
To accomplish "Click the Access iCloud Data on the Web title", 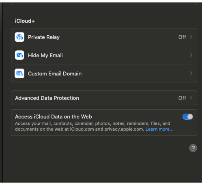I will click(x=54, y=117).
